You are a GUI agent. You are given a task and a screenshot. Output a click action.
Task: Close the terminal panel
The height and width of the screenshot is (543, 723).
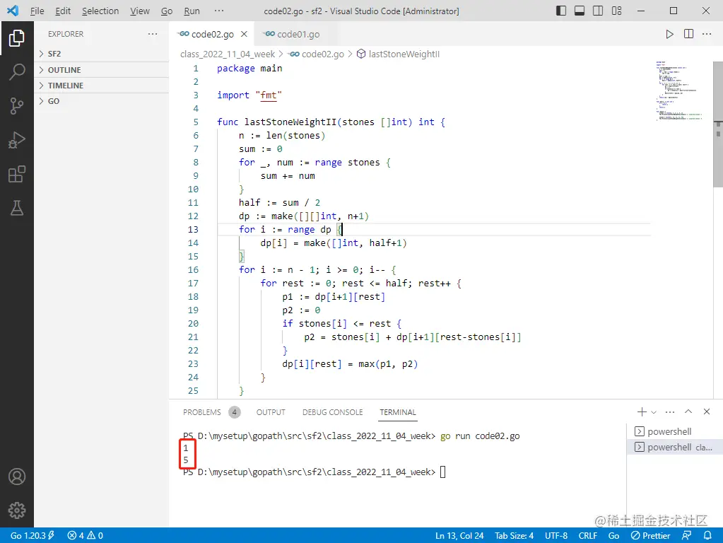(x=707, y=411)
